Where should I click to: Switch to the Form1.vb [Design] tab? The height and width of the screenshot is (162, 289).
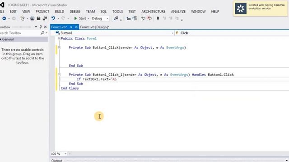tap(94, 27)
